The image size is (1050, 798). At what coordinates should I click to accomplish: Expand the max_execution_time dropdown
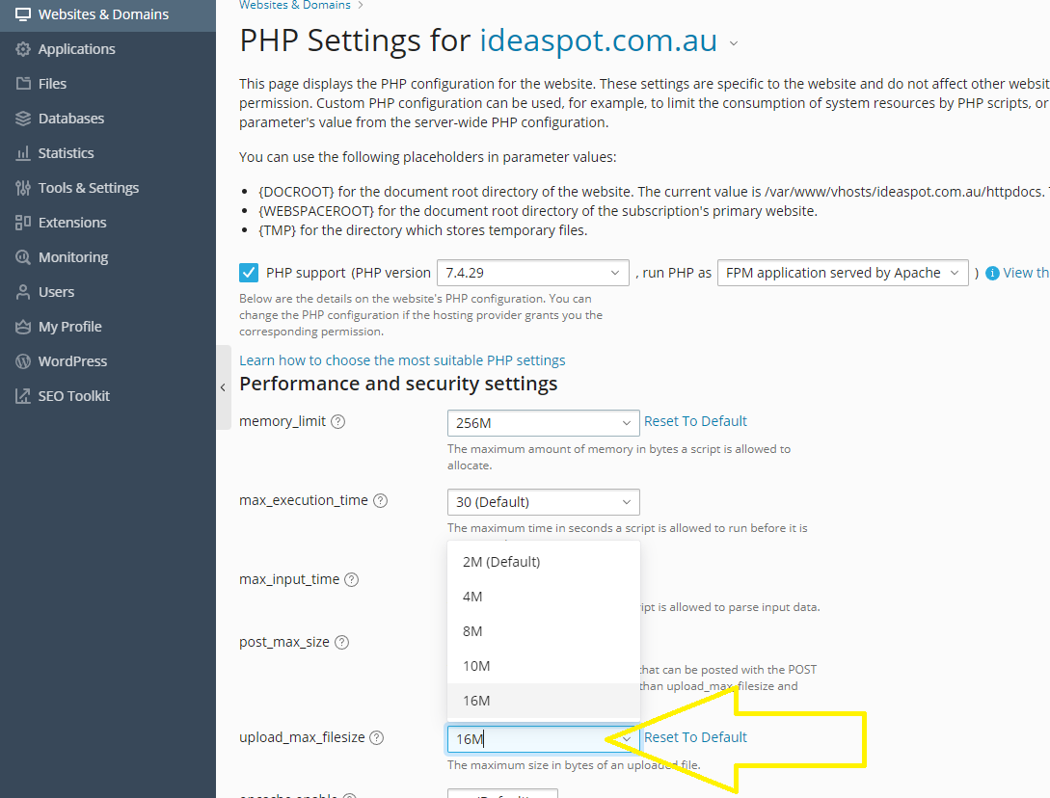pos(543,501)
